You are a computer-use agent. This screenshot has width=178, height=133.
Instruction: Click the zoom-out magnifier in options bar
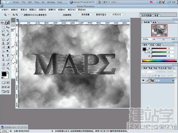pyautogui.click(x=16, y=15)
